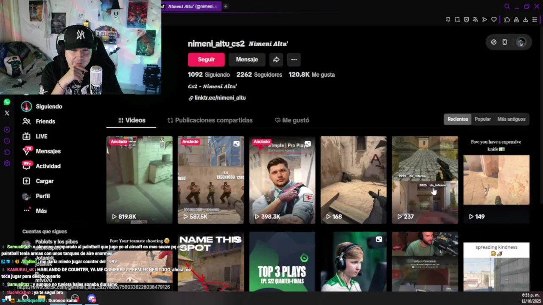Open the ad blocker shield icon
Viewport: 543px width, 305px height.
pyautogui.click(x=466, y=19)
